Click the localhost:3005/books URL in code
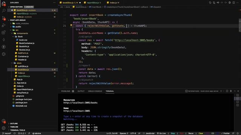The width and height of the screenshot is (241, 135). pyautogui.click(x=134, y=40)
